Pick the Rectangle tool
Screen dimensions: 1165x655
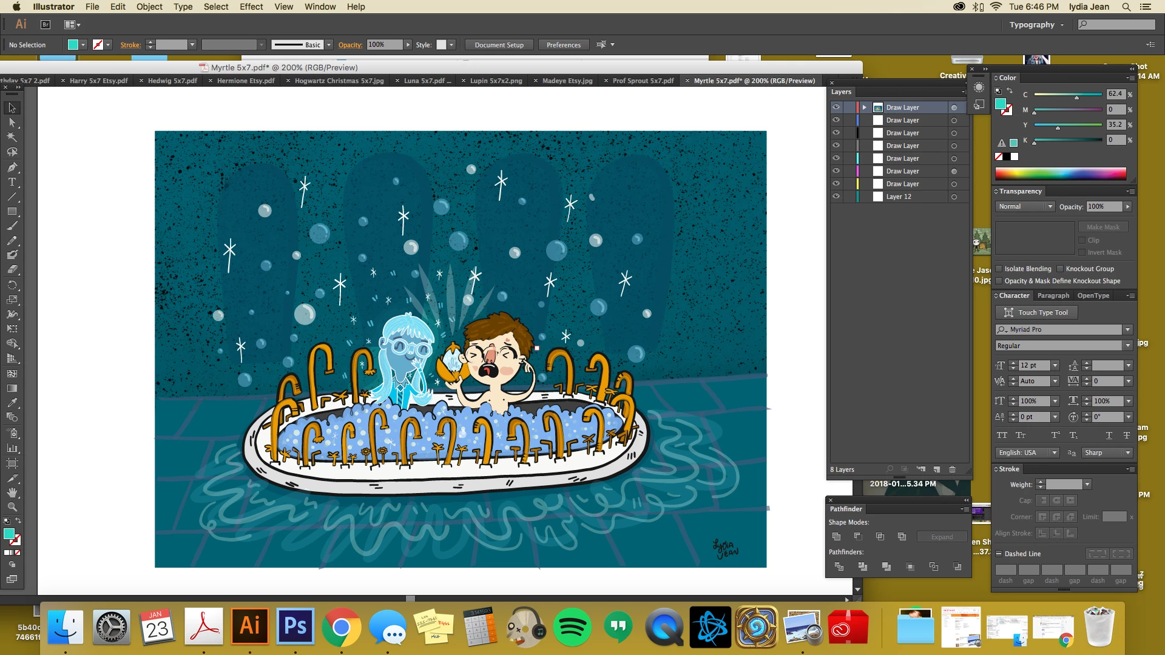pos(12,212)
